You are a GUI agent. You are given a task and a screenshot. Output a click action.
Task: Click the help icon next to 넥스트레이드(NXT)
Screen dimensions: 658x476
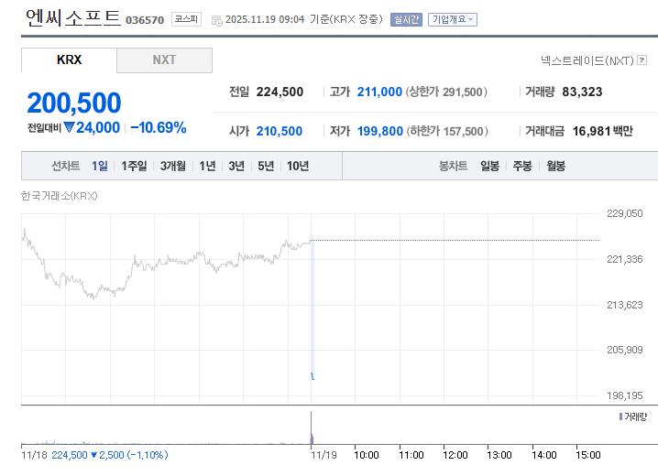[642, 60]
